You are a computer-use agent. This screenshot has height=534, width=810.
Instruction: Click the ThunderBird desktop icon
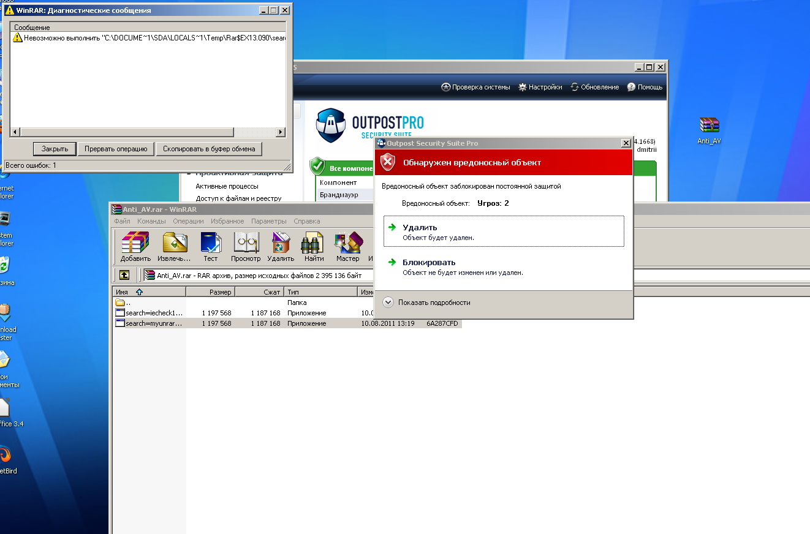[5, 461]
